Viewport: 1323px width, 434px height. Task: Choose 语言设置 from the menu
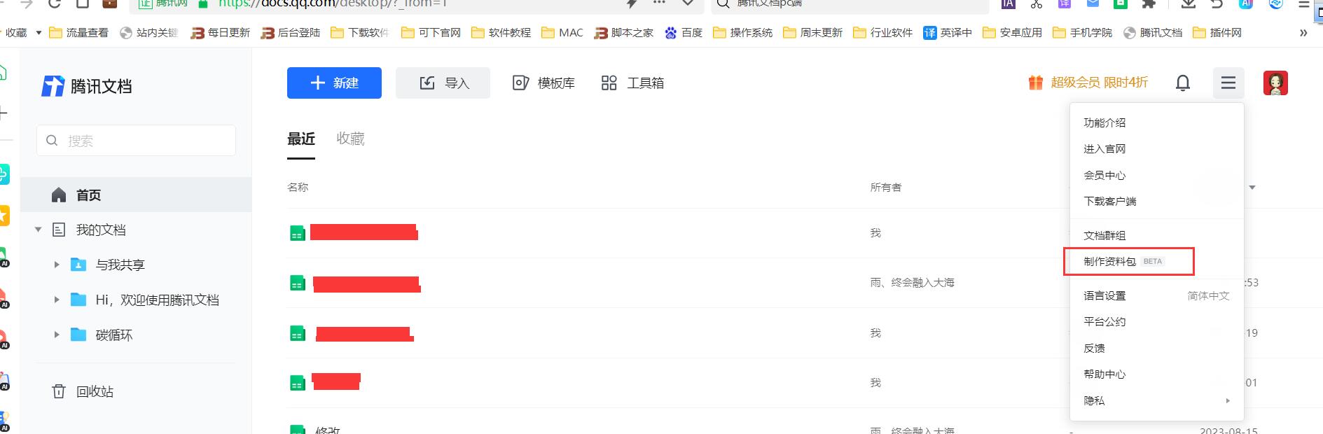coord(1104,295)
